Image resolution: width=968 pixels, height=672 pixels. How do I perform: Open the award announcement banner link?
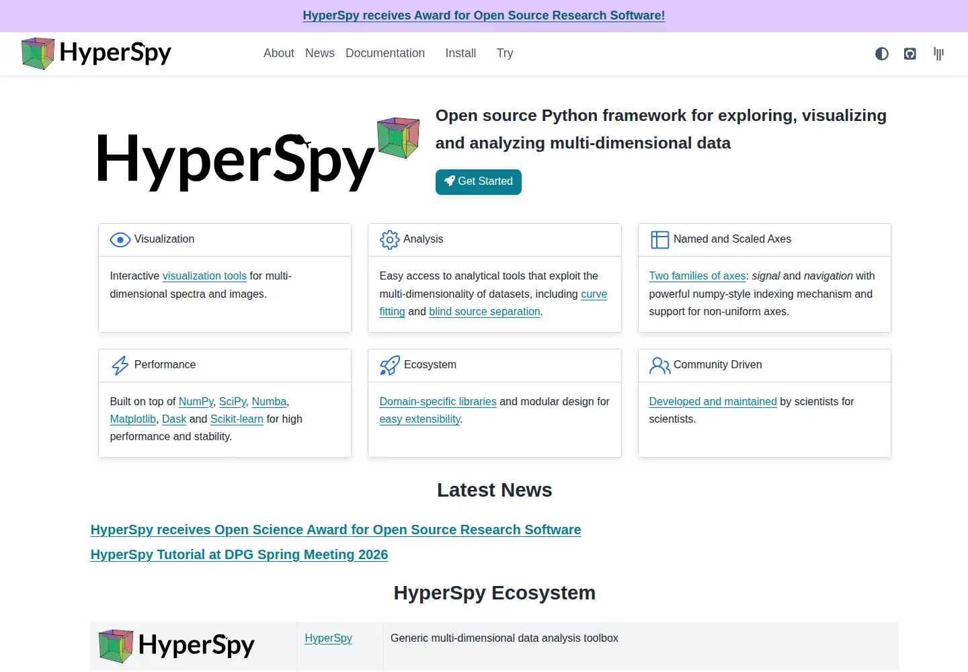click(484, 15)
